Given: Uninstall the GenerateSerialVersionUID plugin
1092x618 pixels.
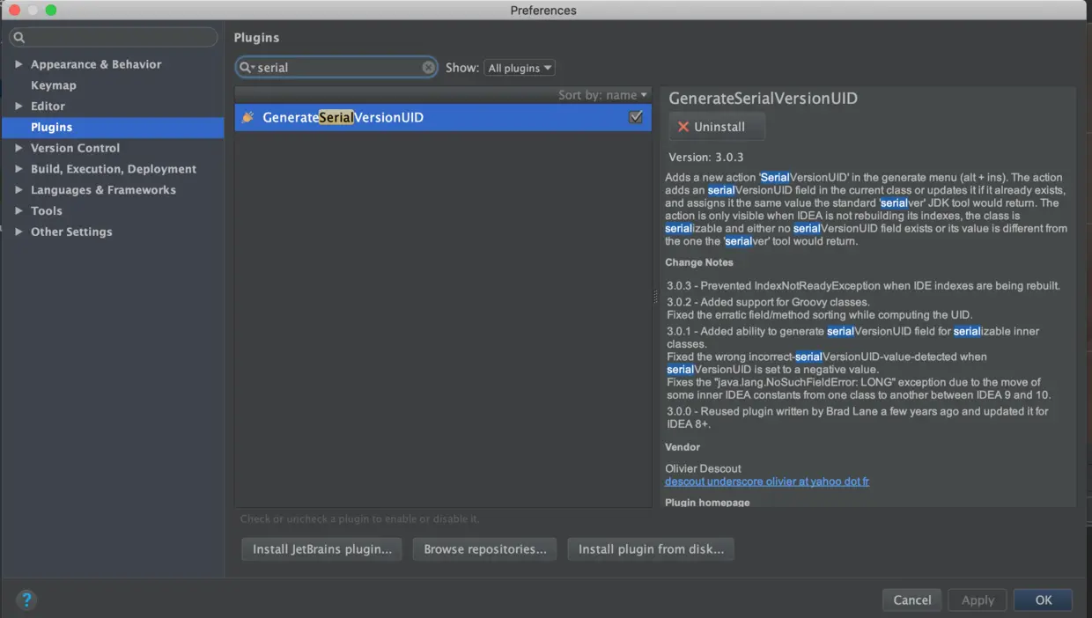Looking at the screenshot, I should pos(717,127).
